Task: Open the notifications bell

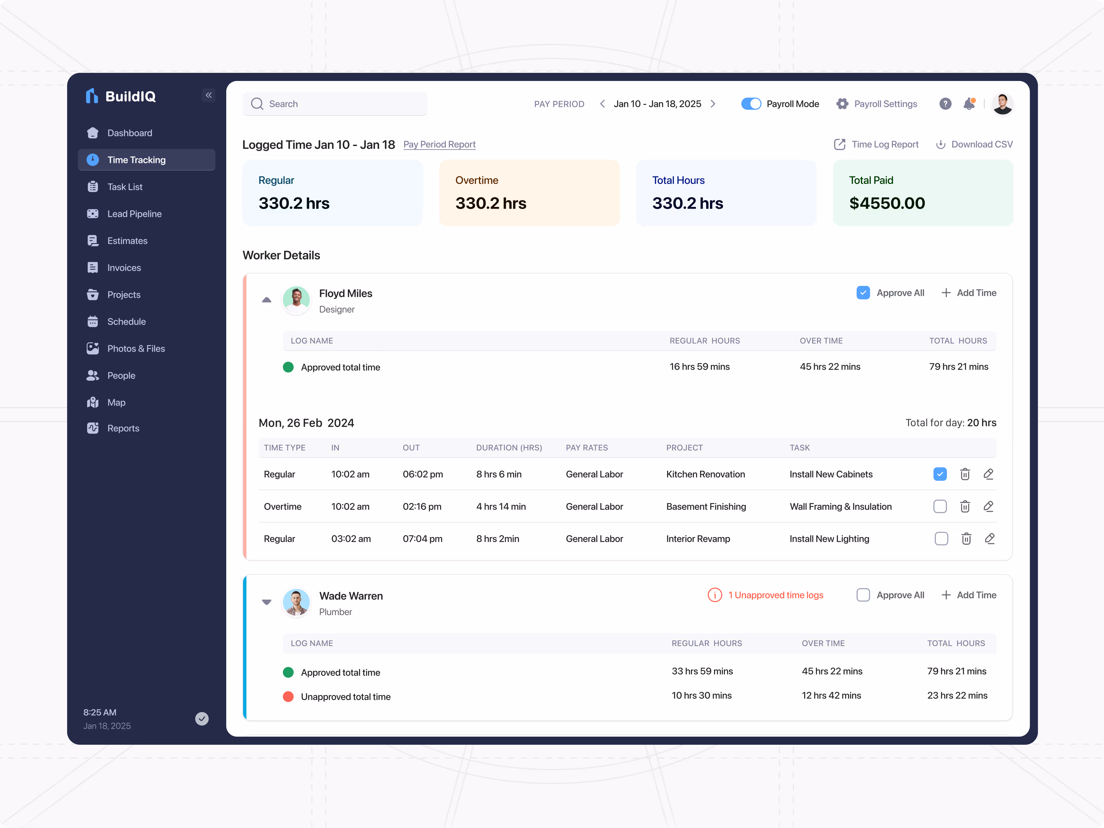Action: (969, 104)
